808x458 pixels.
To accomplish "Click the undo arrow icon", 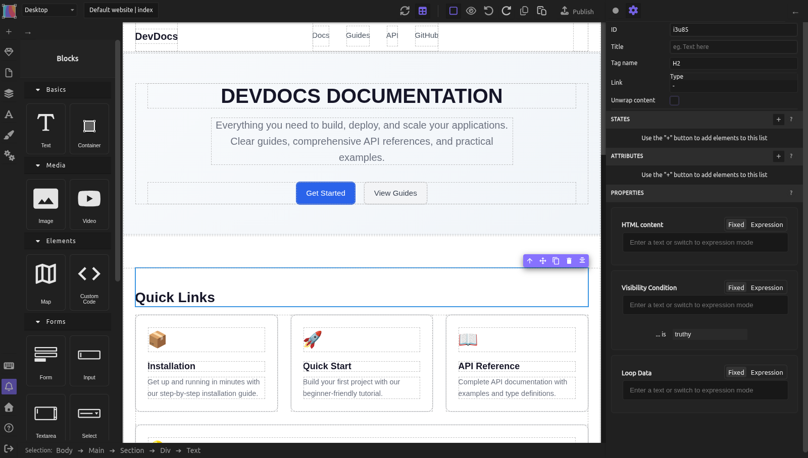I will tap(489, 11).
